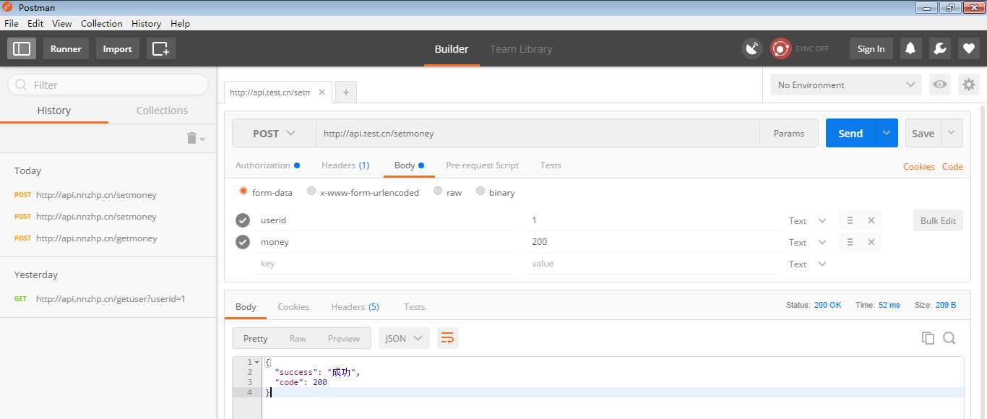Image resolution: width=987 pixels, height=419 pixels.
Task: Switch response view to Preview
Action: coord(344,338)
